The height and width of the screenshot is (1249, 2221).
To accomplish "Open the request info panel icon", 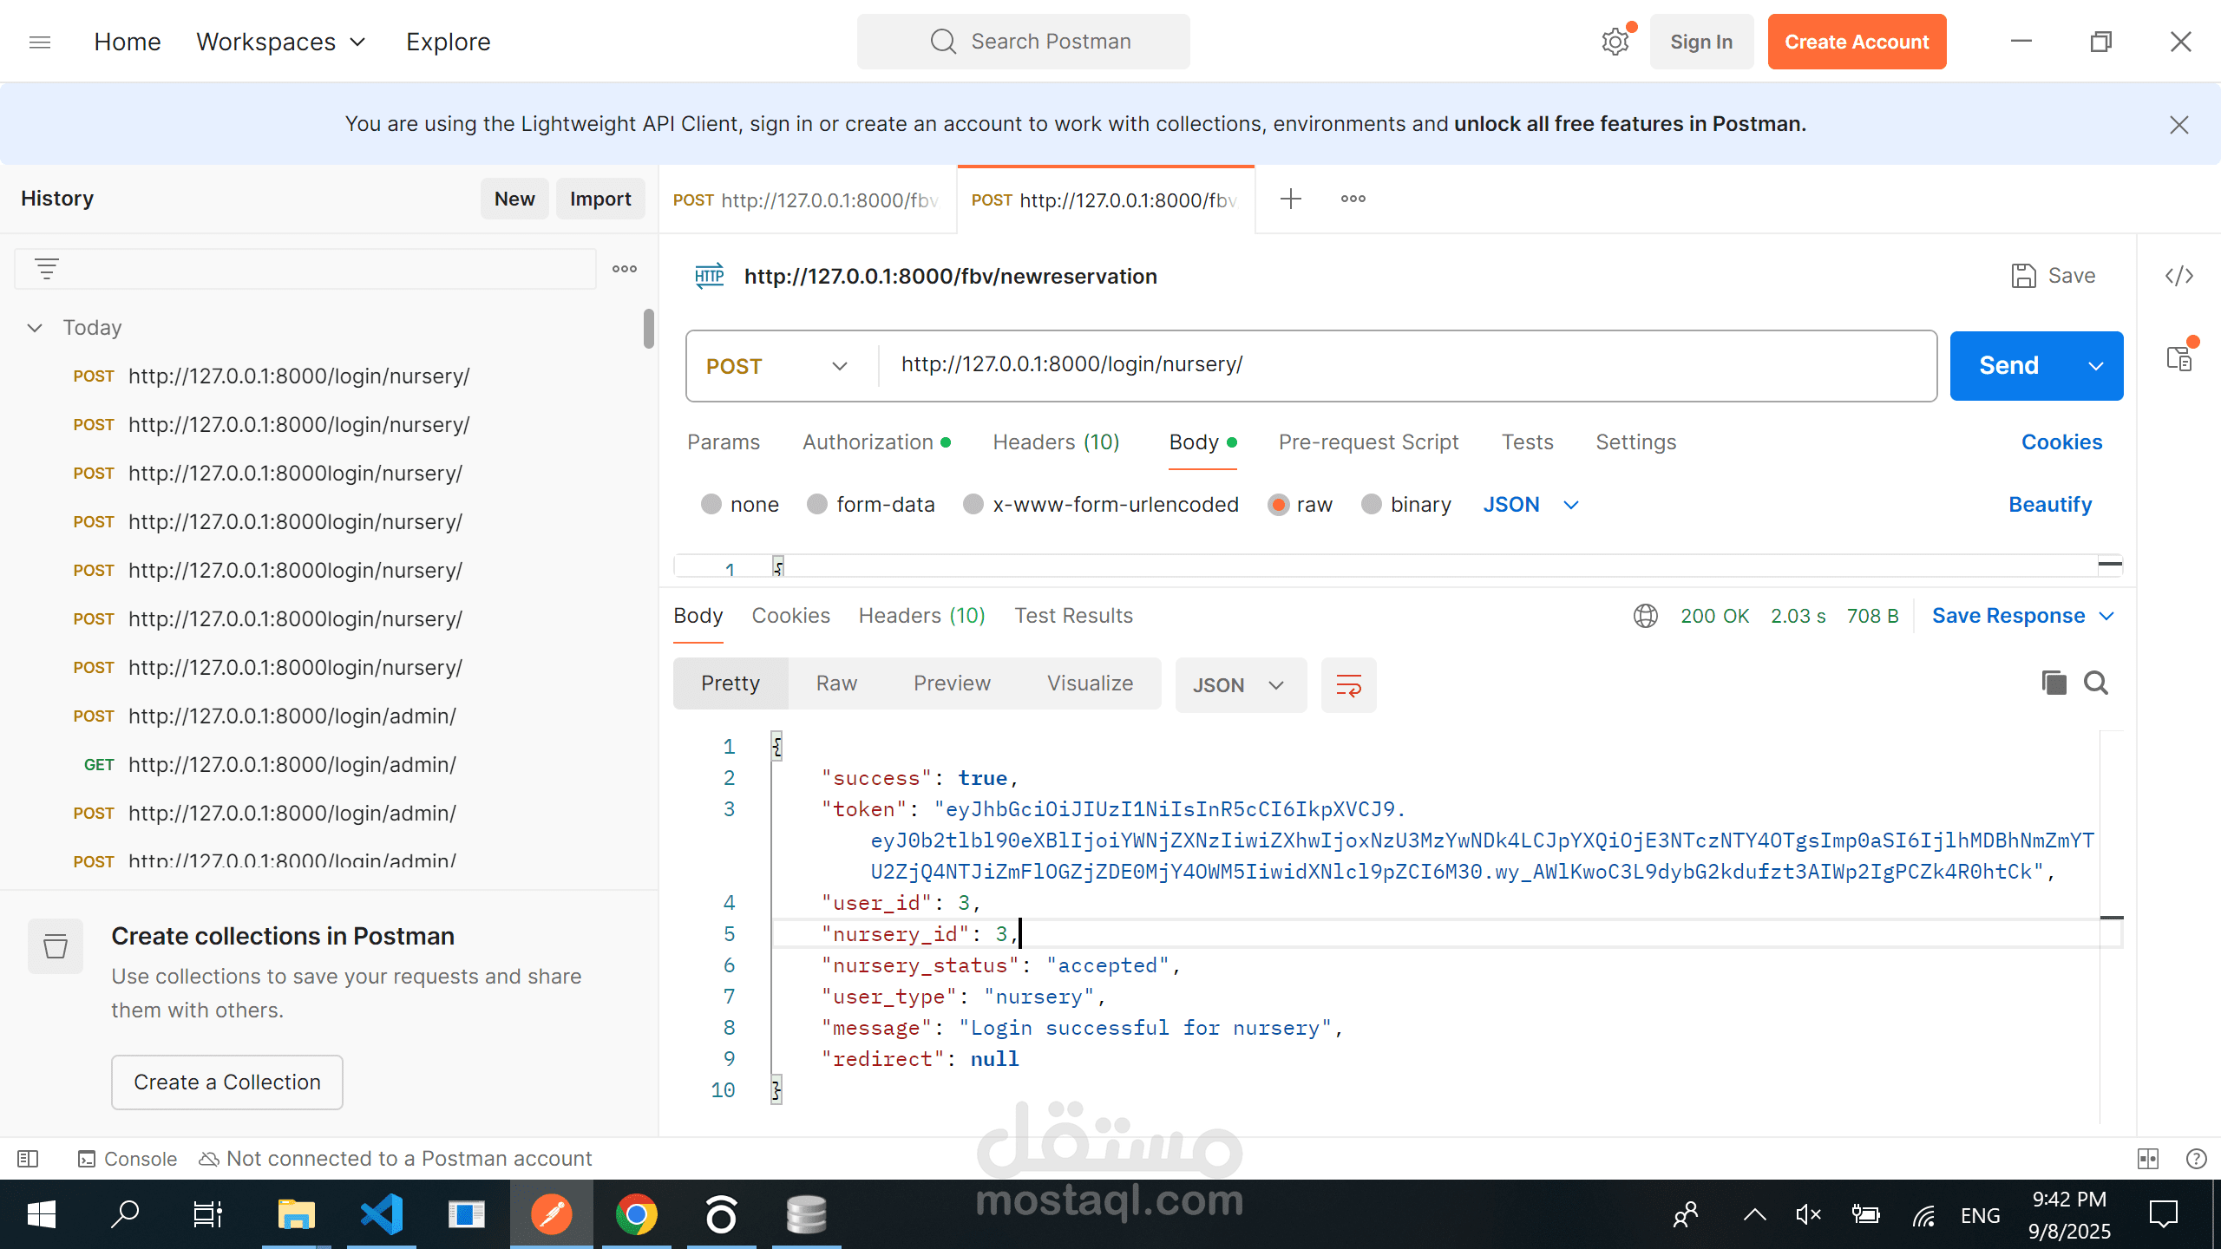I will [x=2179, y=357].
